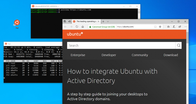
Task: Open the Developer menu on ubuntu.com
Action: click(109, 55)
